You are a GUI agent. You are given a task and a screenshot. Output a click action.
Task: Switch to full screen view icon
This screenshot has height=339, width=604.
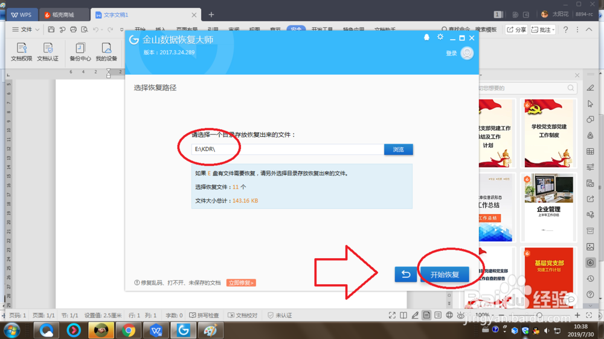click(x=392, y=315)
